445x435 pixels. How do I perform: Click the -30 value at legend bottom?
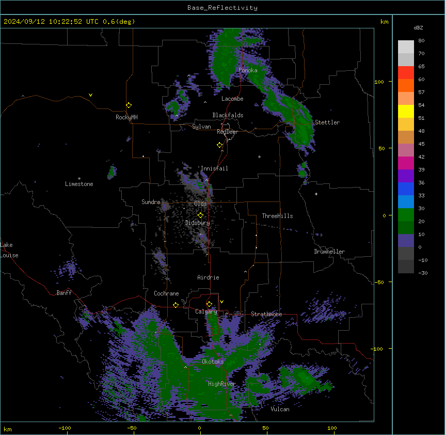point(423,273)
